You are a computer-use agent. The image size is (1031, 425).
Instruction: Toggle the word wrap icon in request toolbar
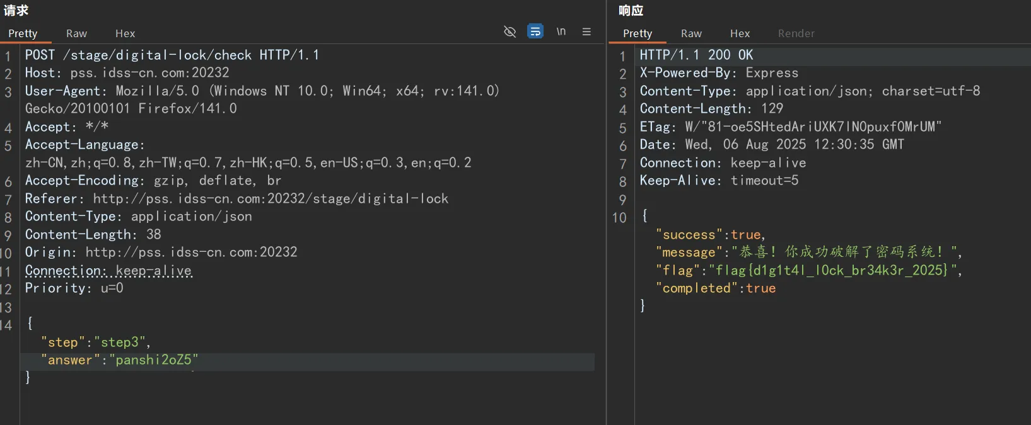click(x=535, y=31)
